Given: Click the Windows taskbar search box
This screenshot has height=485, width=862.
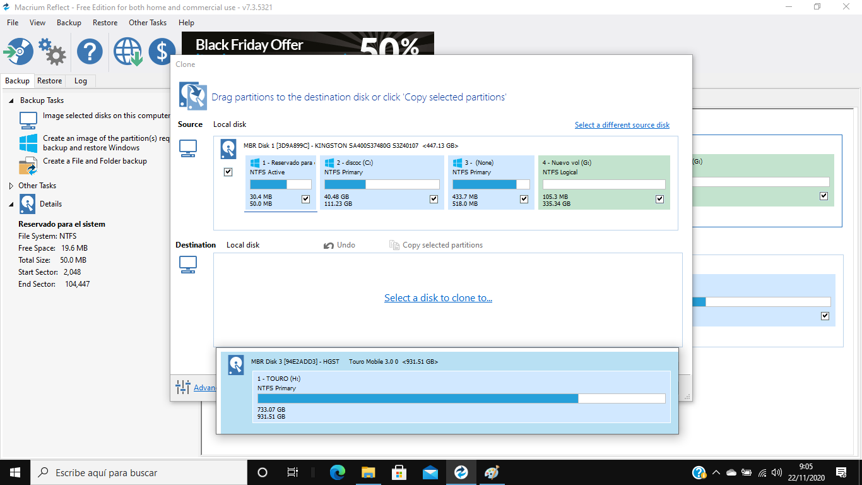Looking at the screenshot, I should point(139,472).
